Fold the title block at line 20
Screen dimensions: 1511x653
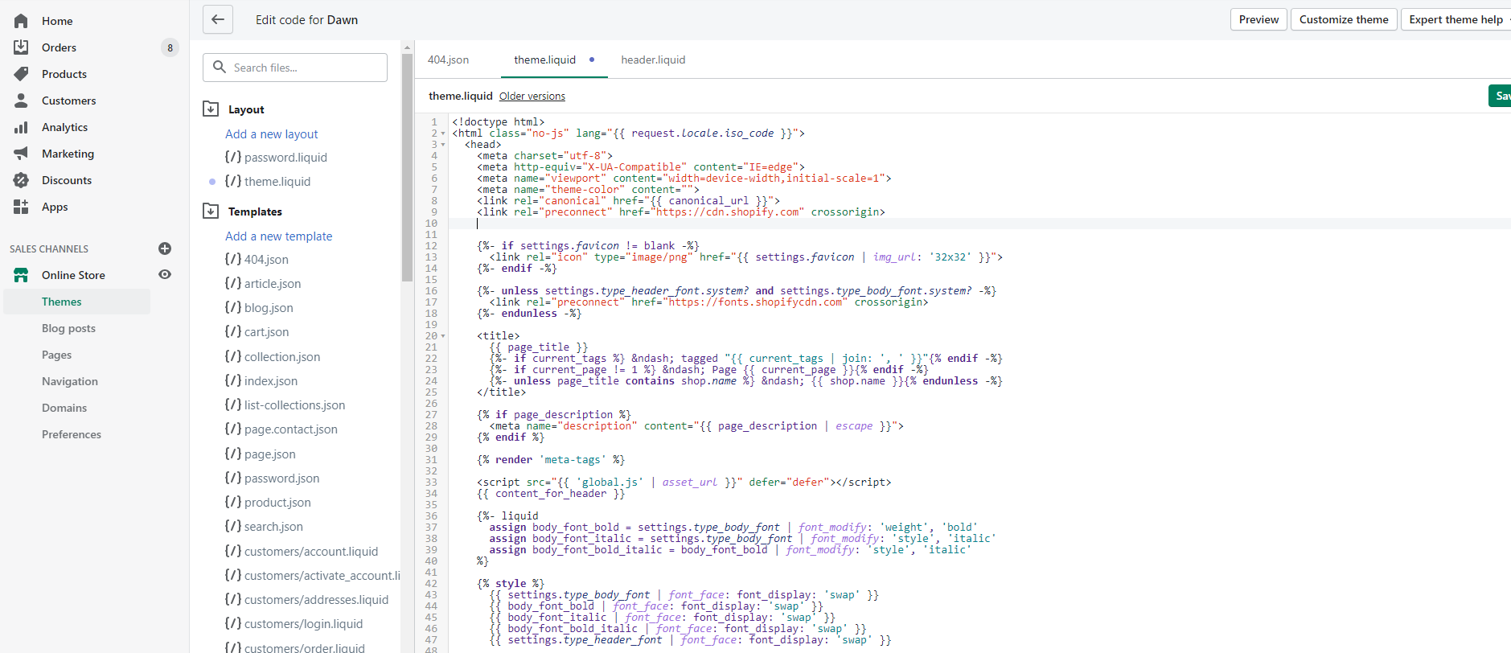(443, 336)
